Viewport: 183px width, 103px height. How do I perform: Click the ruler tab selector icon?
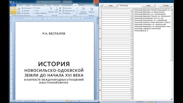(11, 18)
